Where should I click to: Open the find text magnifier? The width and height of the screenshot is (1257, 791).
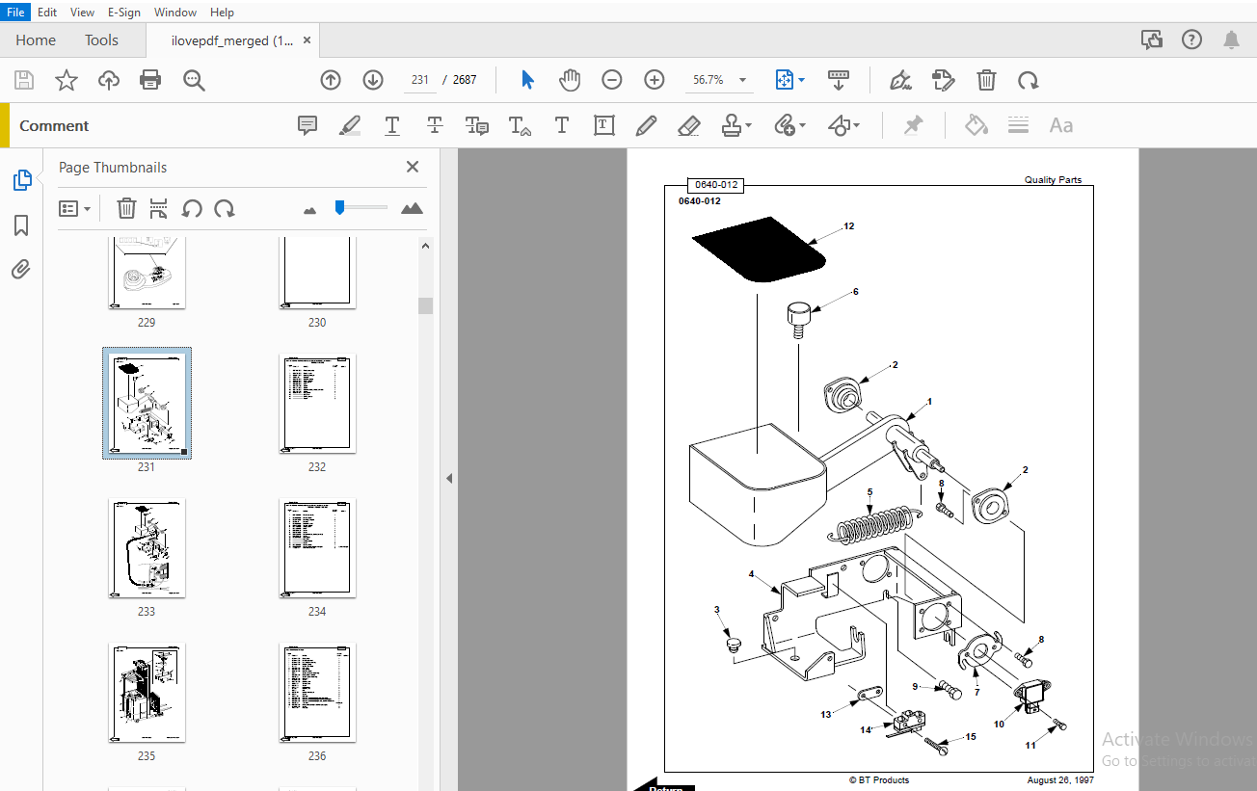click(195, 80)
